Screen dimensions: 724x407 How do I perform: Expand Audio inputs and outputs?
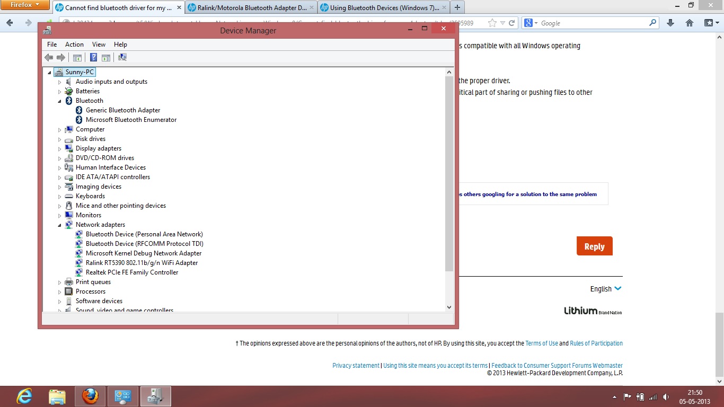tap(60, 82)
